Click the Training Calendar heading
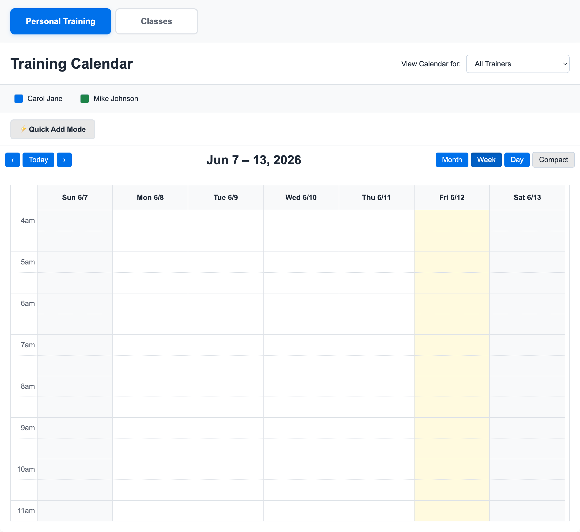This screenshot has width=580, height=532. coord(72,64)
